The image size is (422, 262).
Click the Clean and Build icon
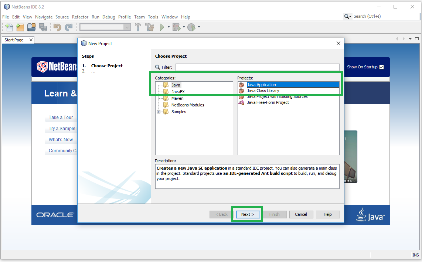[149, 27]
